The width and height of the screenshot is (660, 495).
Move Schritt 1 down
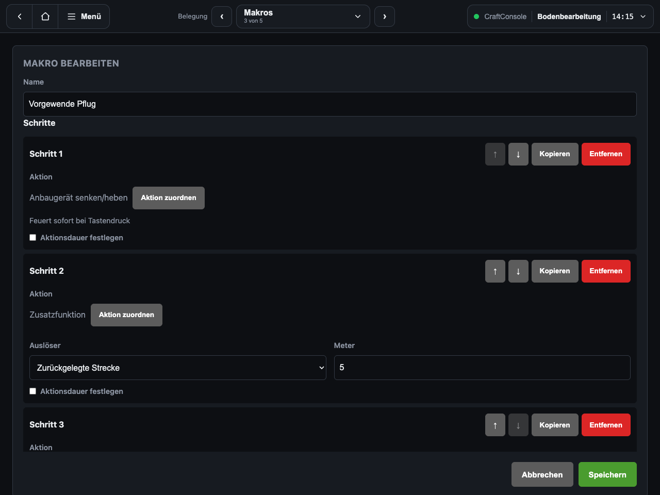(518, 154)
